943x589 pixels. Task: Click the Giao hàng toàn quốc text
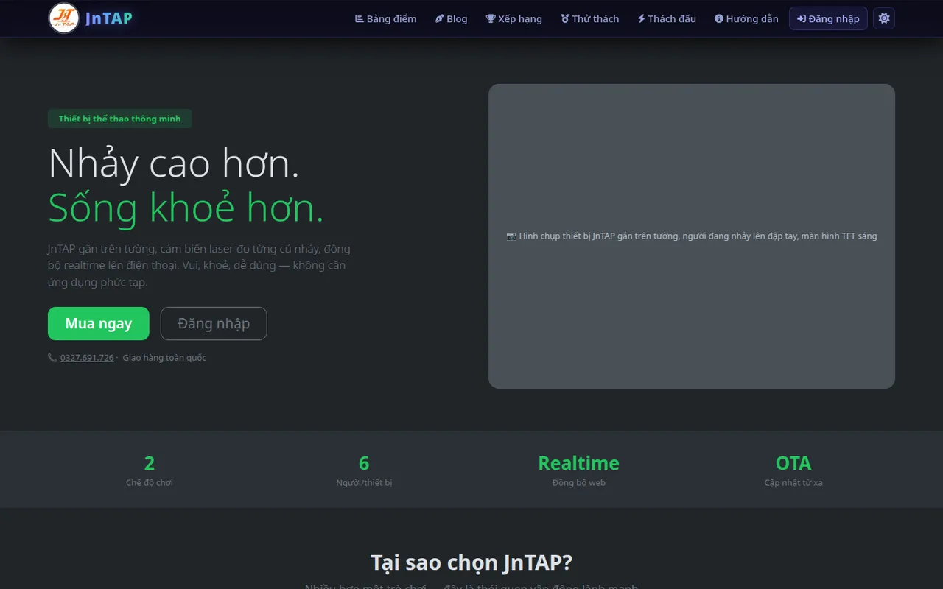(x=164, y=358)
